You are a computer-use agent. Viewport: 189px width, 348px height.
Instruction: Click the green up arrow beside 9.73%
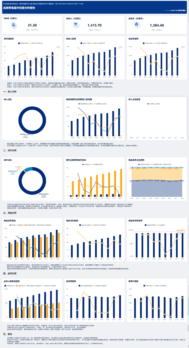tap(100, 30)
